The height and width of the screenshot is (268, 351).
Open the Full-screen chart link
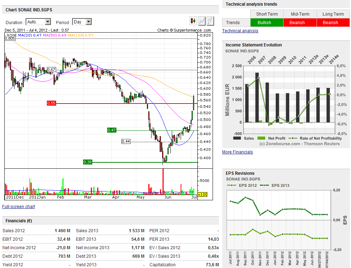pyautogui.click(x=18, y=207)
